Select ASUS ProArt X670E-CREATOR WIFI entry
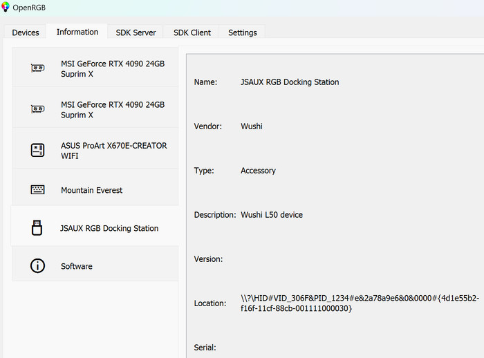This screenshot has height=358, width=484. 113,151
